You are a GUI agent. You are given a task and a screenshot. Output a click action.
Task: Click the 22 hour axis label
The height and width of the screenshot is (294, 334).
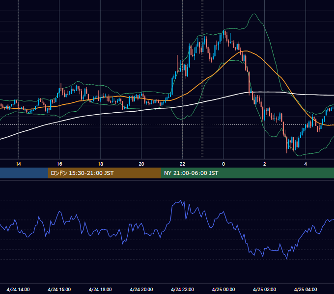(x=182, y=164)
